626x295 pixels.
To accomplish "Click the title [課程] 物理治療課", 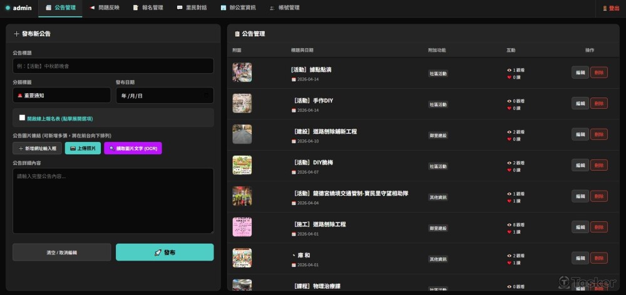I will pyautogui.click(x=317, y=286).
